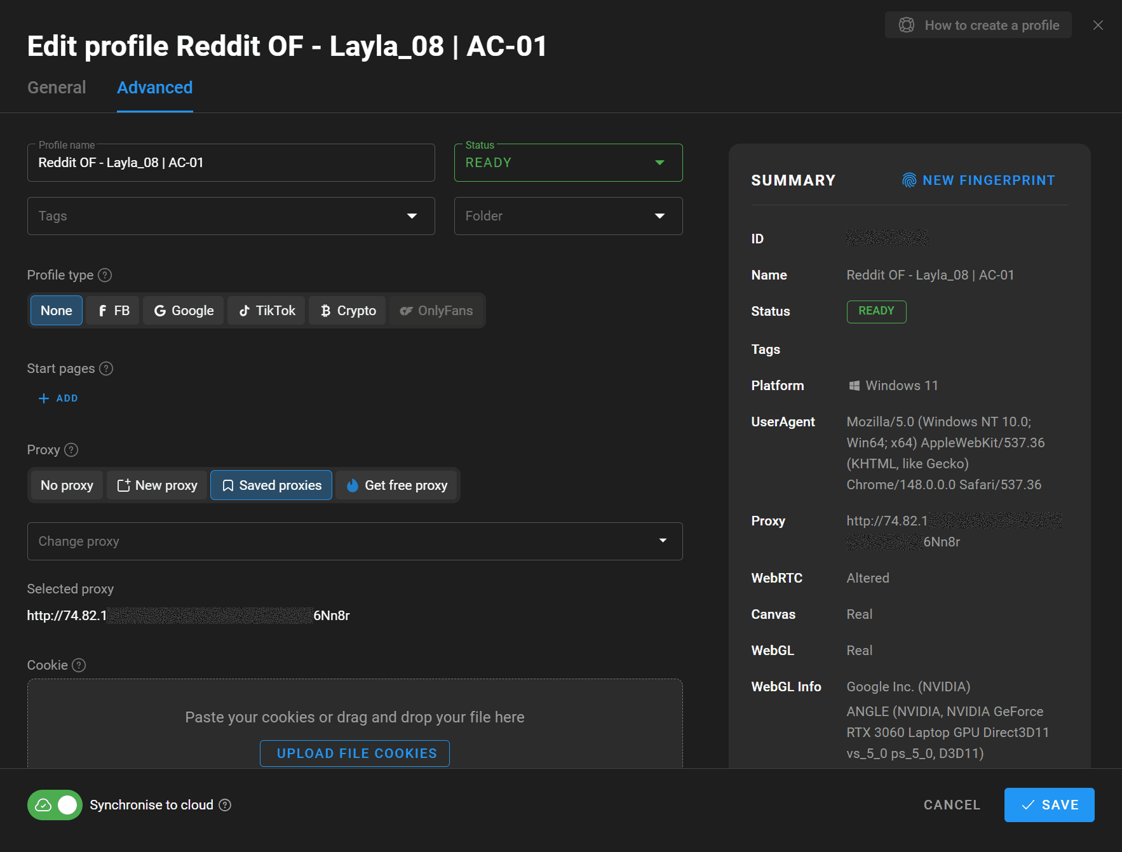The image size is (1122, 852).
Task: Show help for Start pages
Action: [107, 369]
